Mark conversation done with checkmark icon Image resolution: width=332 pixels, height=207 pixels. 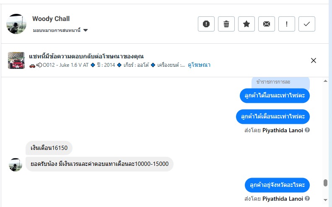point(307,24)
